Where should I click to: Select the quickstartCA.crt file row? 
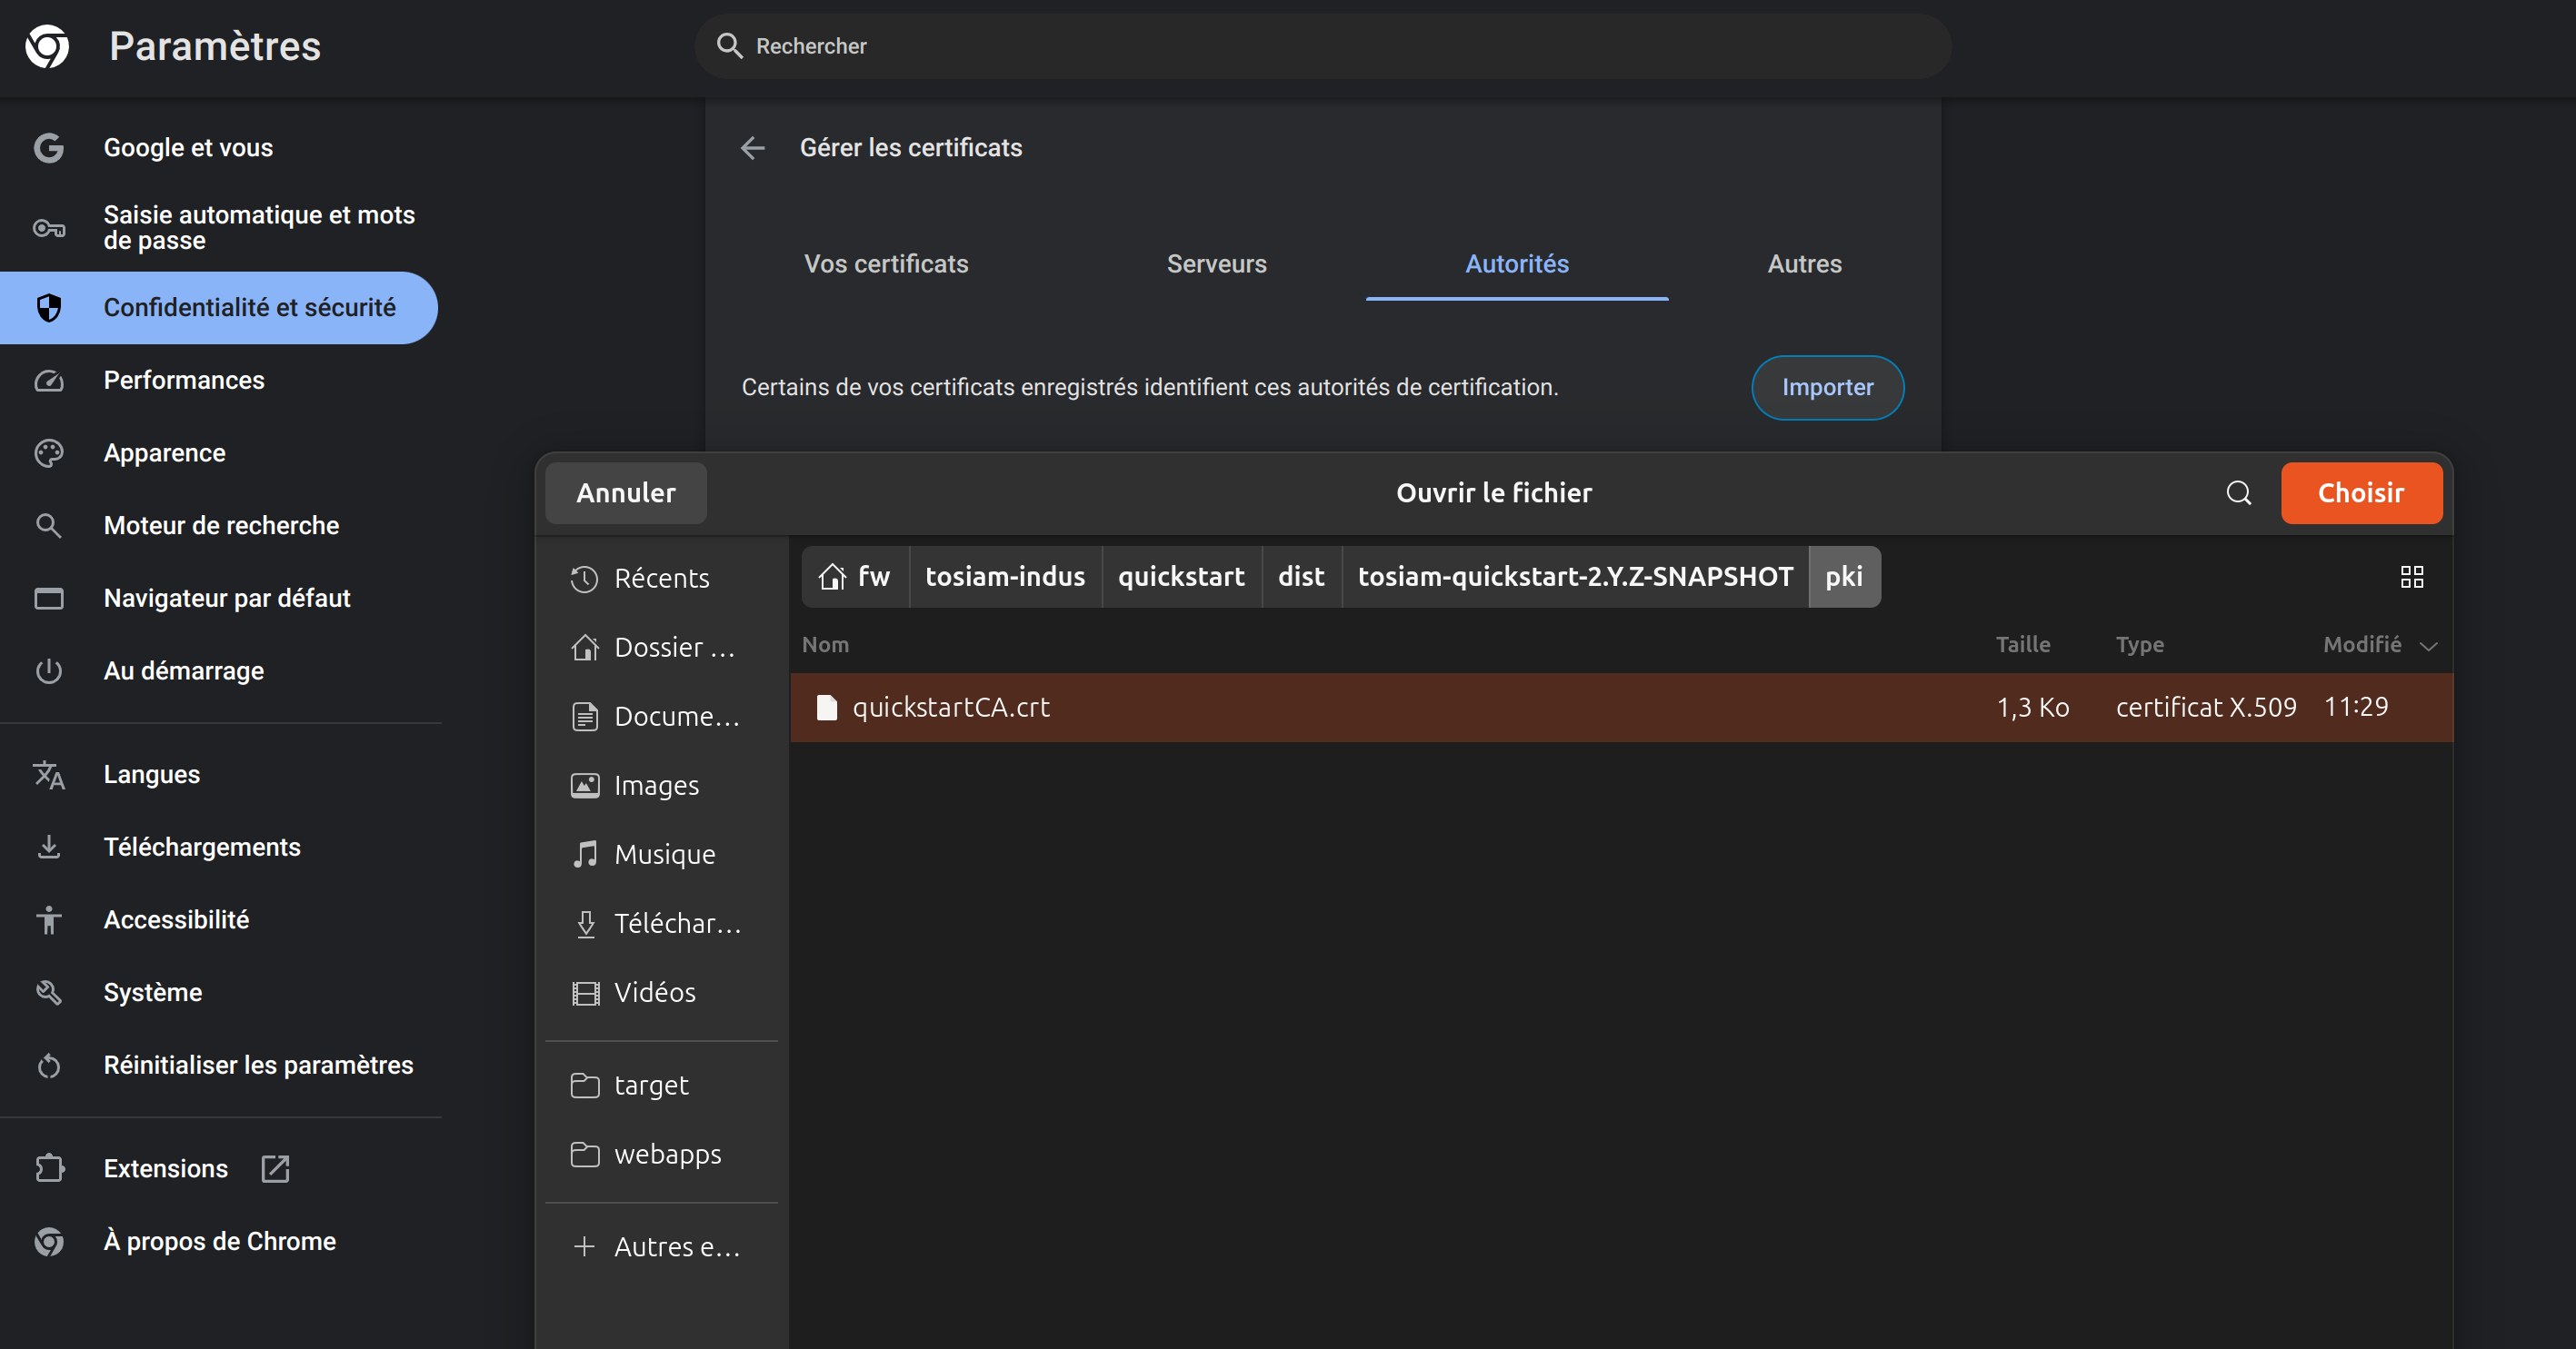tap(1621, 708)
